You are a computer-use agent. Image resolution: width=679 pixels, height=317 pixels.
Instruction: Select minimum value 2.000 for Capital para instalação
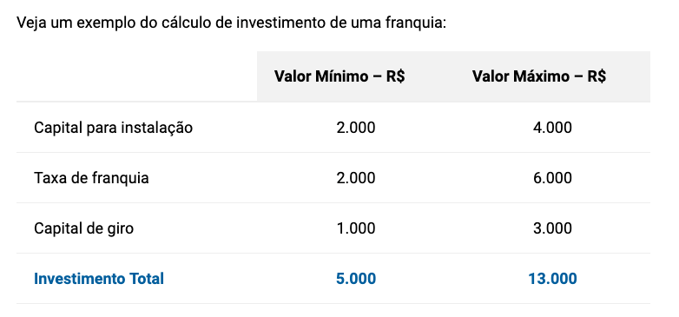[x=356, y=128]
